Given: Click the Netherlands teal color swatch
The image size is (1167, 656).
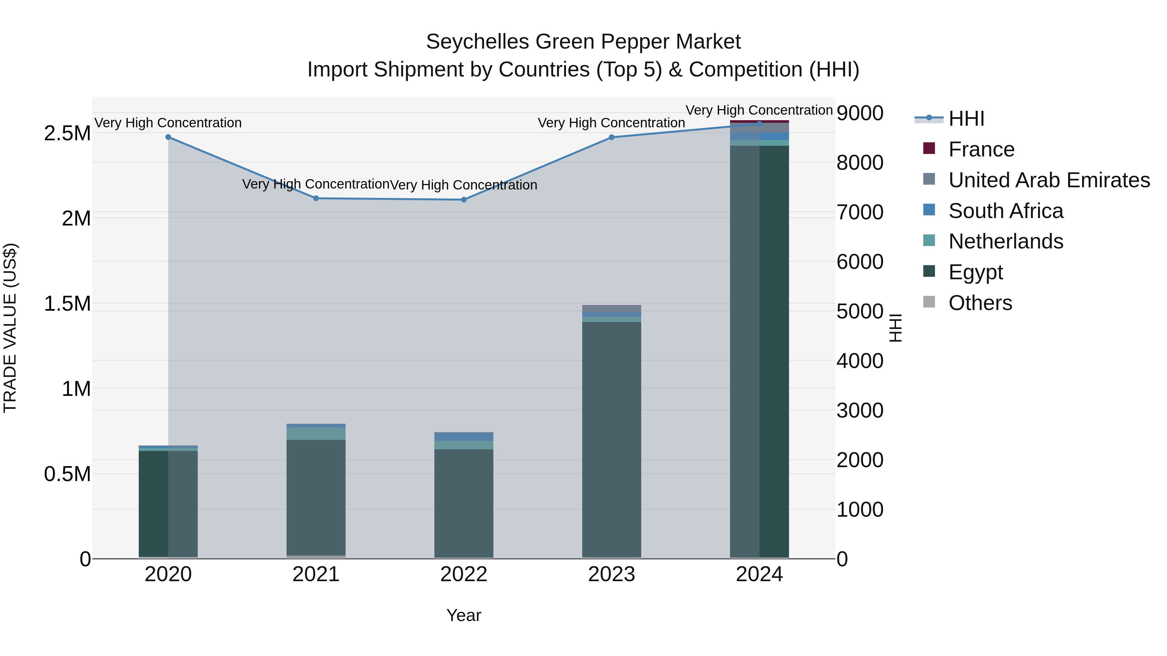Looking at the screenshot, I should [929, 240].
